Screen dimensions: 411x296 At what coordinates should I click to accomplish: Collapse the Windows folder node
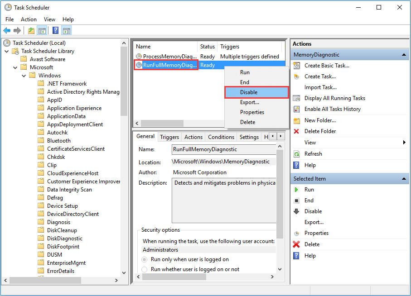pyautogui.click(x=24, y=76)
